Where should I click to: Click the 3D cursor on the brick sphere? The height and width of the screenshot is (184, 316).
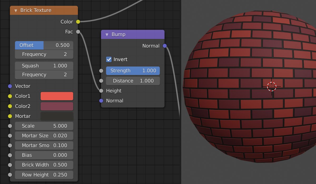tap(271, 86)
